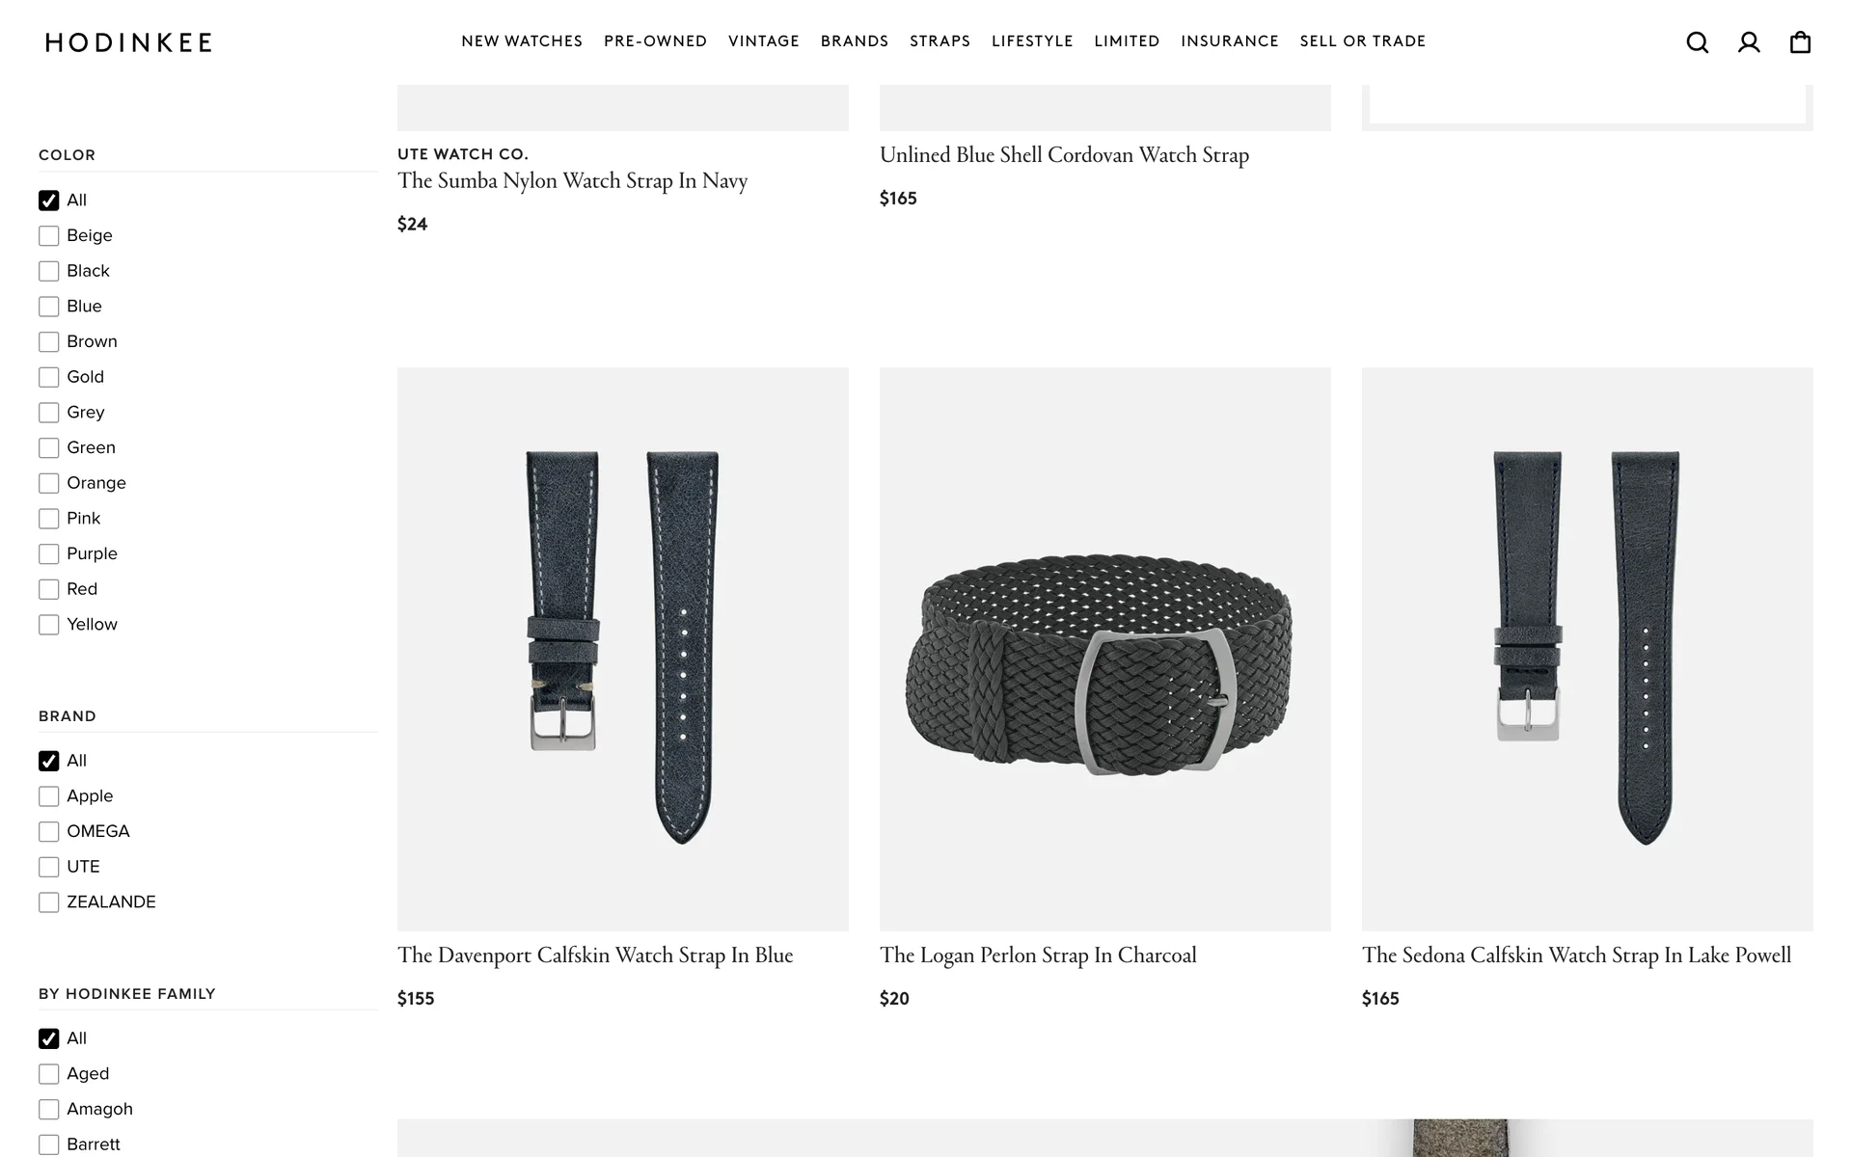The width and height of the screenshot is (1852, 1157).
Task: Check the Blue color filter
Action: 49,307
